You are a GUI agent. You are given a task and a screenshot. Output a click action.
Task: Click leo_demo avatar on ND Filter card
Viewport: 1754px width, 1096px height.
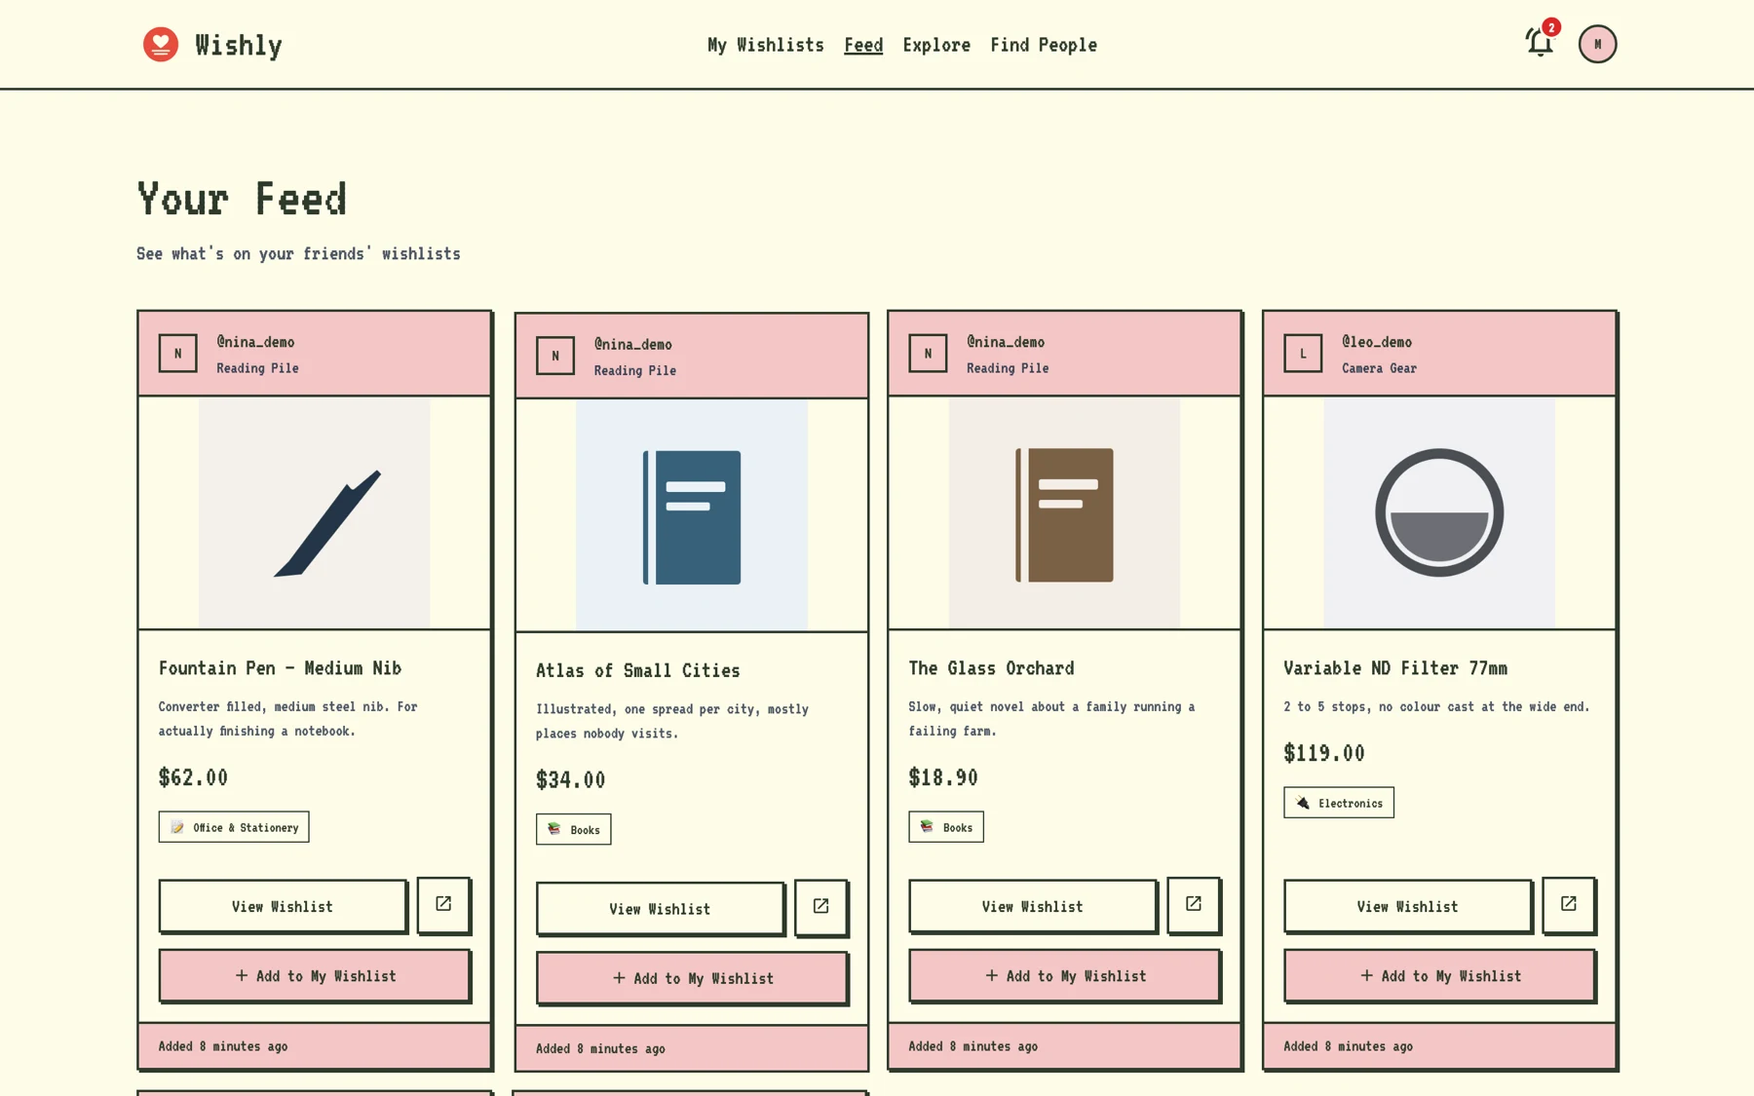click(1303, 354)
